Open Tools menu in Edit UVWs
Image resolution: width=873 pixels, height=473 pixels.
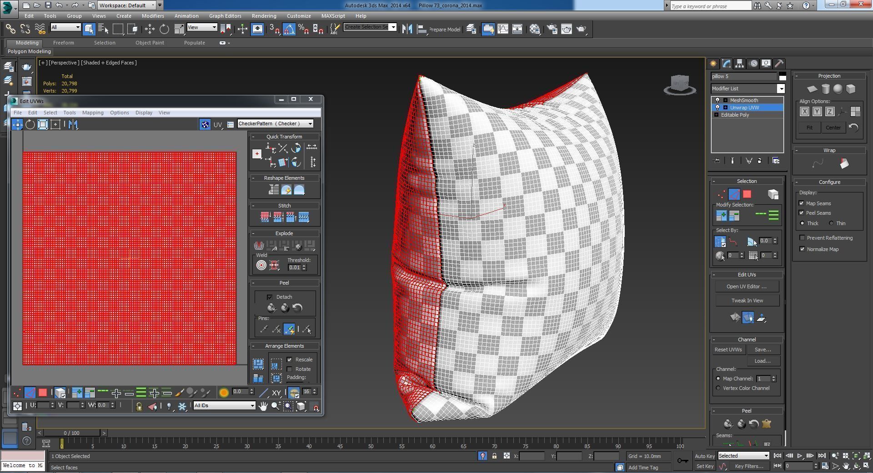point(69,113)
